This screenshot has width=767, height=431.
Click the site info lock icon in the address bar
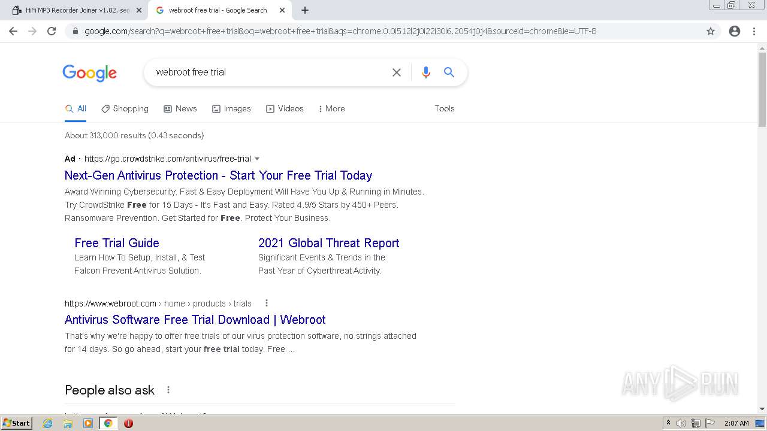coord(76,31)
